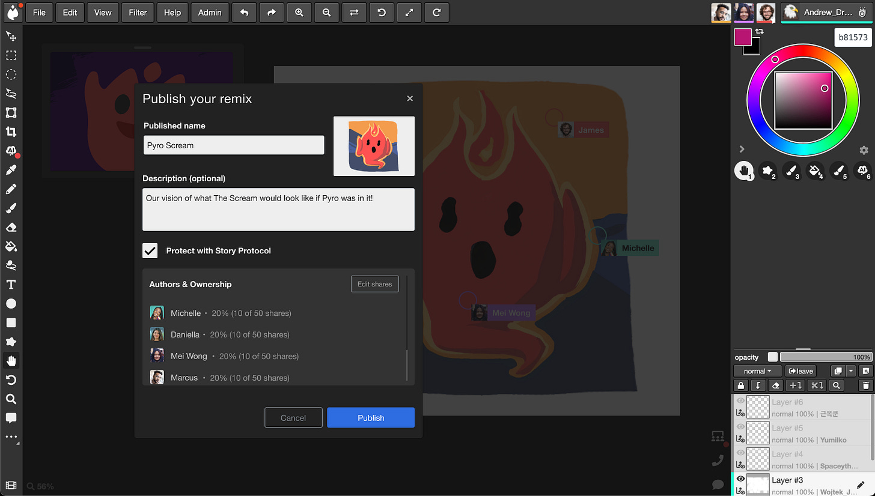The image size is (875, 496).
Task: Select the Comment tool in left toolbar
Action: tap(11, 418)
